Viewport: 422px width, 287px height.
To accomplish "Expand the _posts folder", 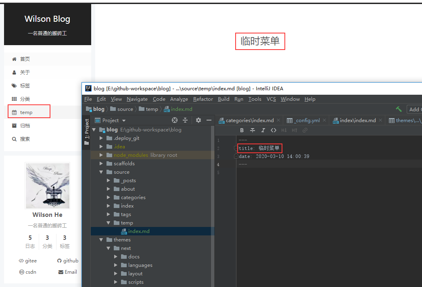I will pos(109,181).
